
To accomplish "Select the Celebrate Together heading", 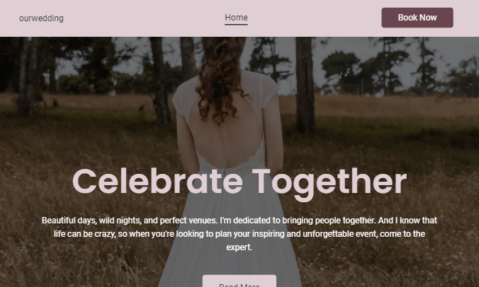I will [x=239, y=183].
